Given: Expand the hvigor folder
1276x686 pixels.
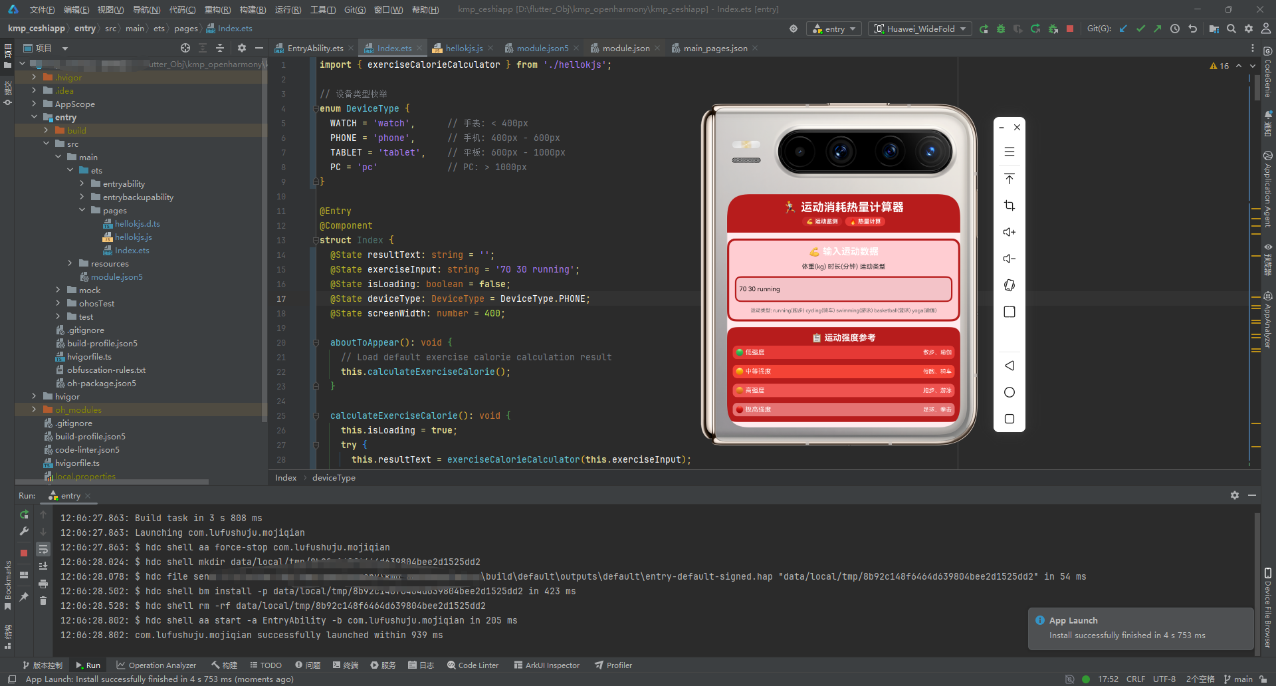Looking at the screenshot, I should coord(34,396).
